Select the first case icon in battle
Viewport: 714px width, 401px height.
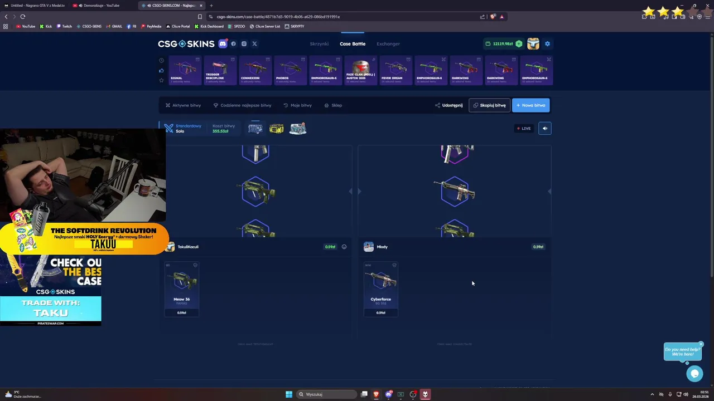255,129
